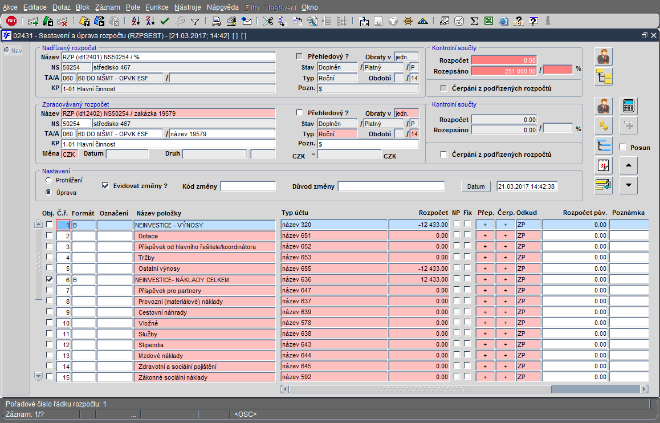This screenshot has width=660, height=423.
Task: Click the move up arrow button
Action: pos(628,165)
